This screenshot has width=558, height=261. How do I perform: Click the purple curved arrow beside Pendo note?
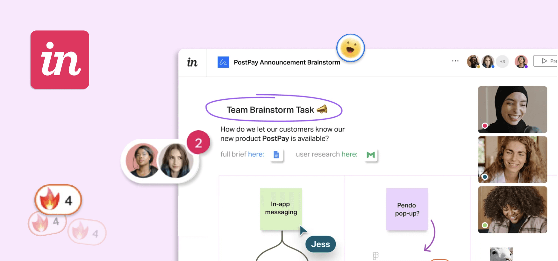430,236
